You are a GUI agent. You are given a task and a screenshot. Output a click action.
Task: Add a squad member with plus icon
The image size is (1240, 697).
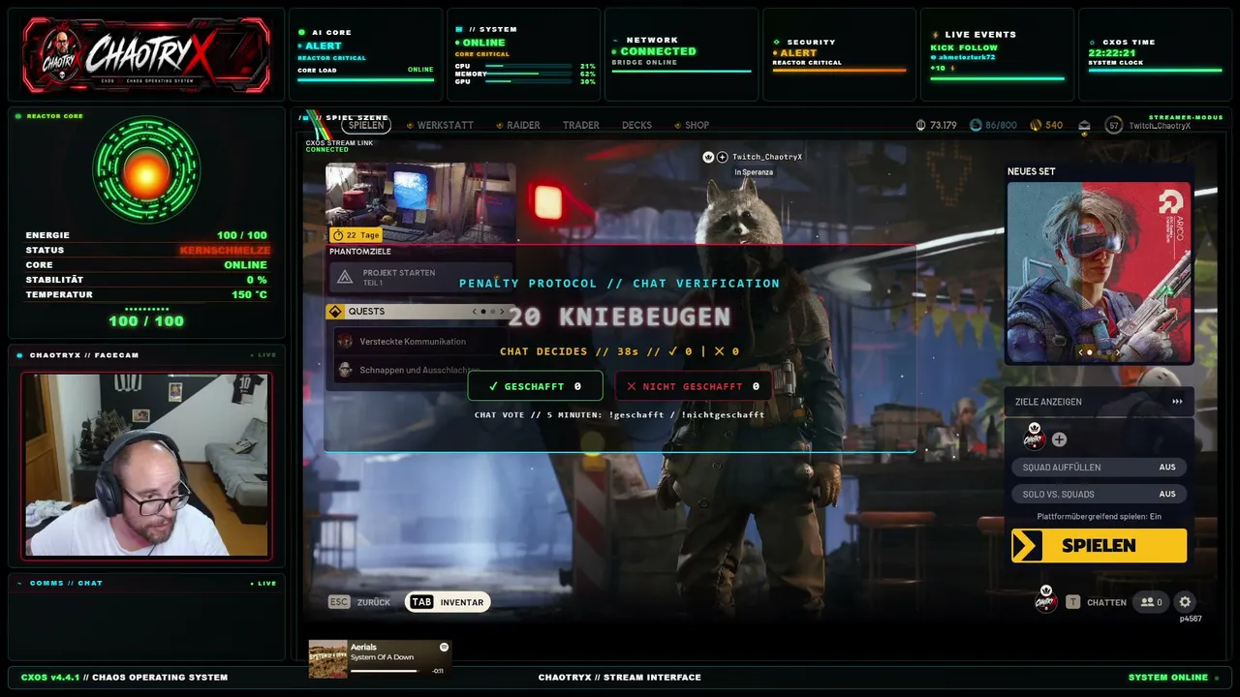click(1059, 439)
